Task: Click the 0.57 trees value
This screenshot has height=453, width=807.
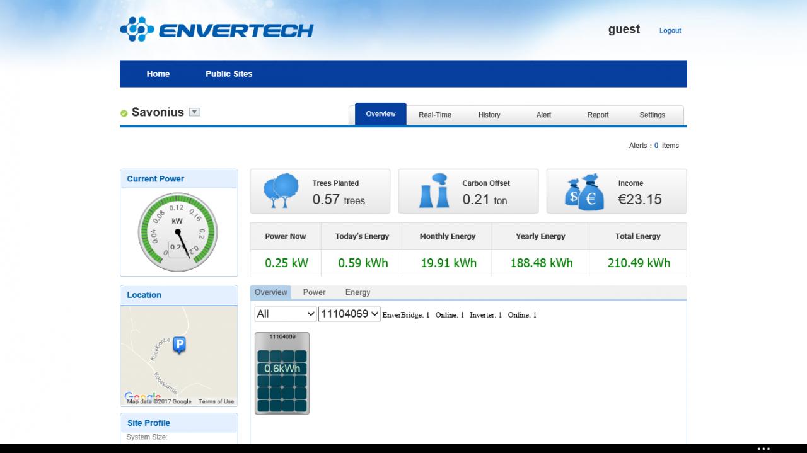Action: tap(339, 200)
